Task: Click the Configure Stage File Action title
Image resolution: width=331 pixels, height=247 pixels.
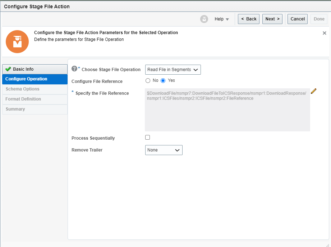Action: pyautogui.click(x=37, y=6)
